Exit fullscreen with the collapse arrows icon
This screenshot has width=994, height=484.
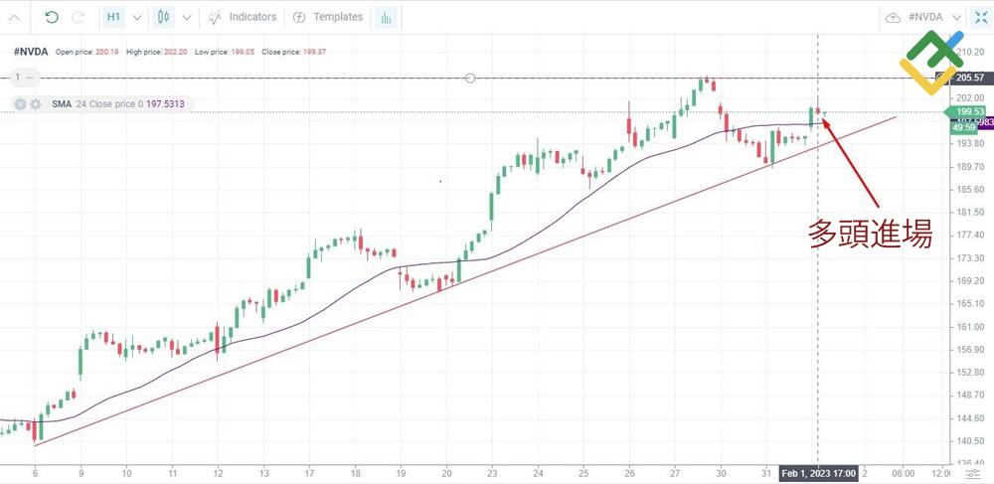(981, 17)
